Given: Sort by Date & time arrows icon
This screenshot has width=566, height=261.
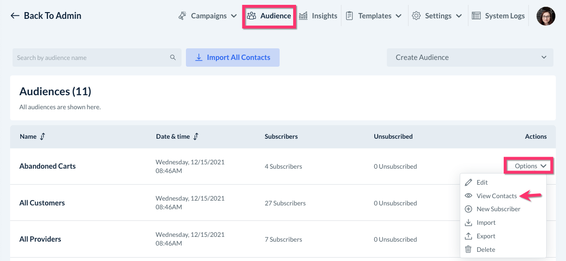Looking at the screenshot, I should (x=196, y=137).
